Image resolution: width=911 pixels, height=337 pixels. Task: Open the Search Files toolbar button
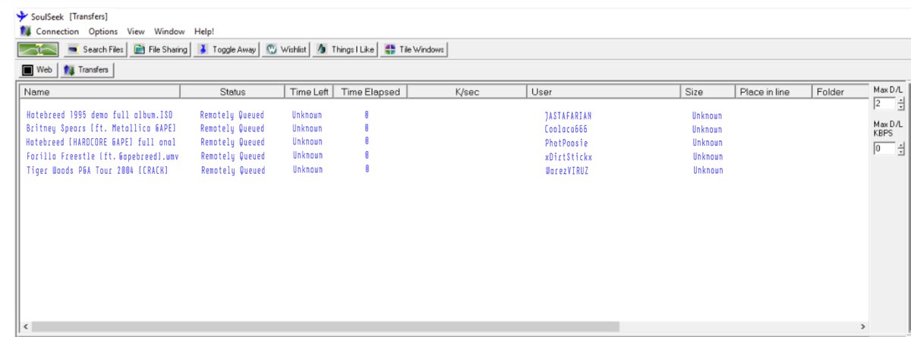pyautogui.click(x=96, y=49)
